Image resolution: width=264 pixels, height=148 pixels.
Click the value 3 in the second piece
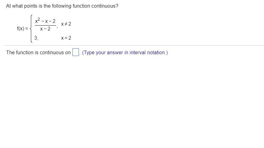(36, 38)
